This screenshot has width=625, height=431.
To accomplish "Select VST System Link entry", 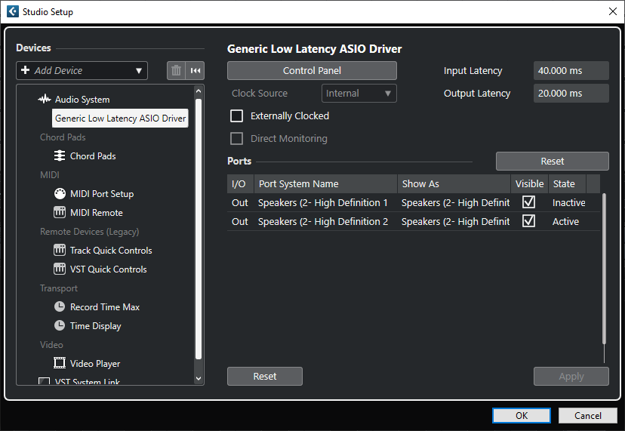I will tap(88, 382).
